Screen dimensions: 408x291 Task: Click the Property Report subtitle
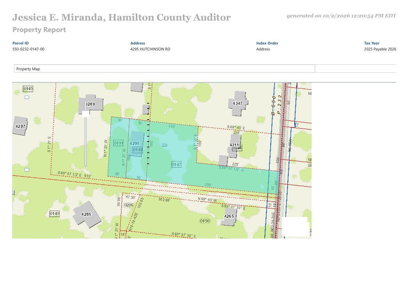(39, 30)
